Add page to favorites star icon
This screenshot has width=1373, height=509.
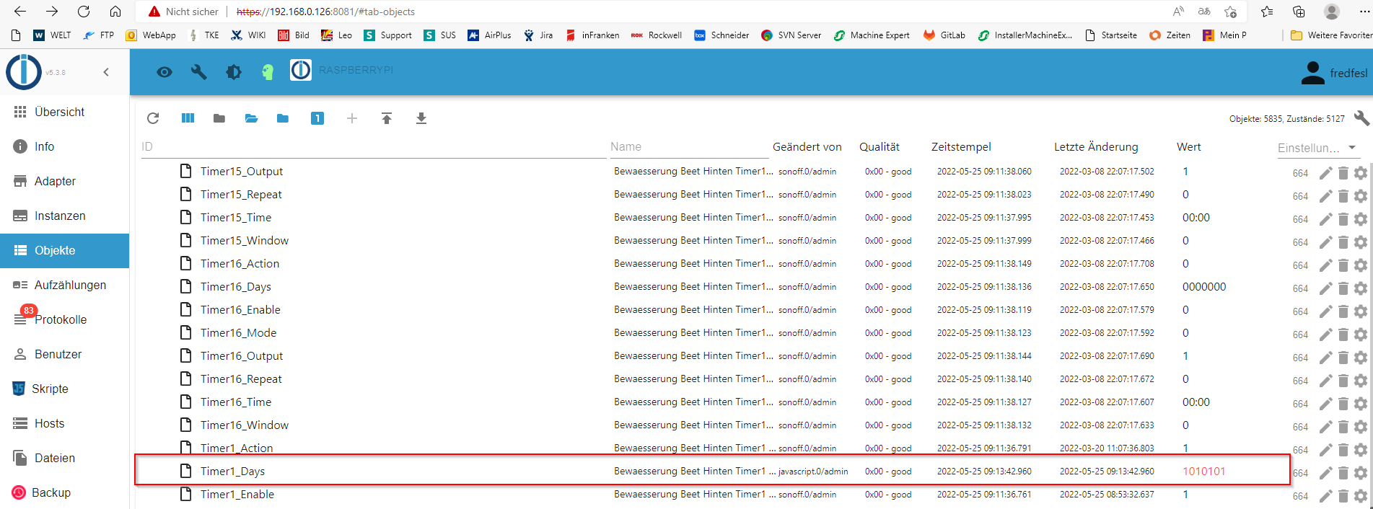[1231, 12]
